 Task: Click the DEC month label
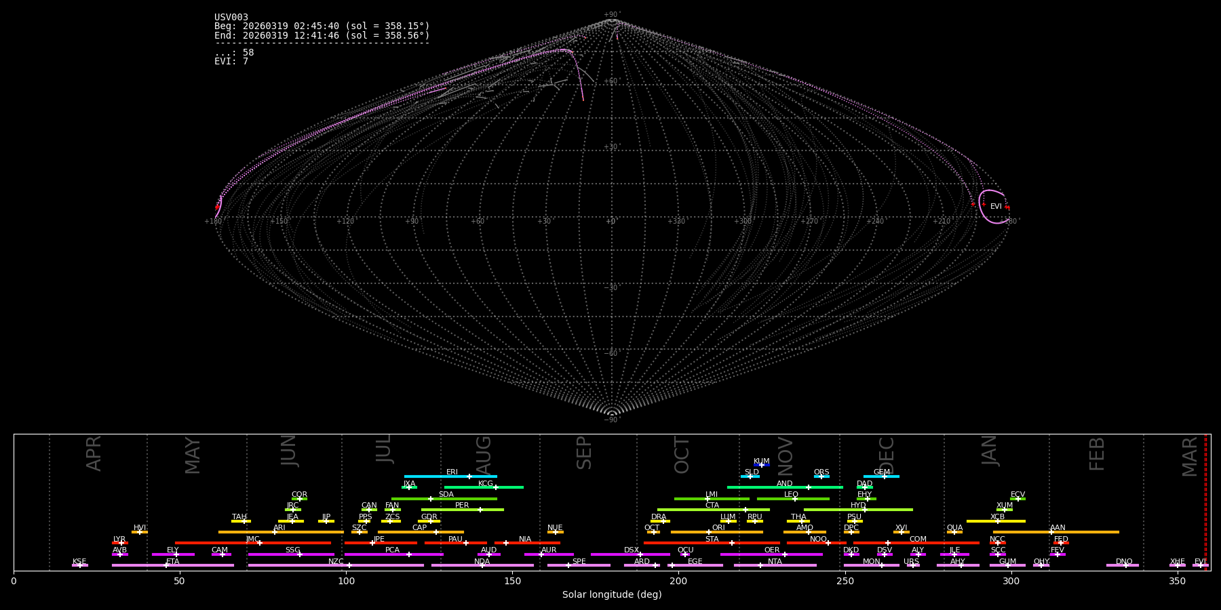(x=887, y=455)
